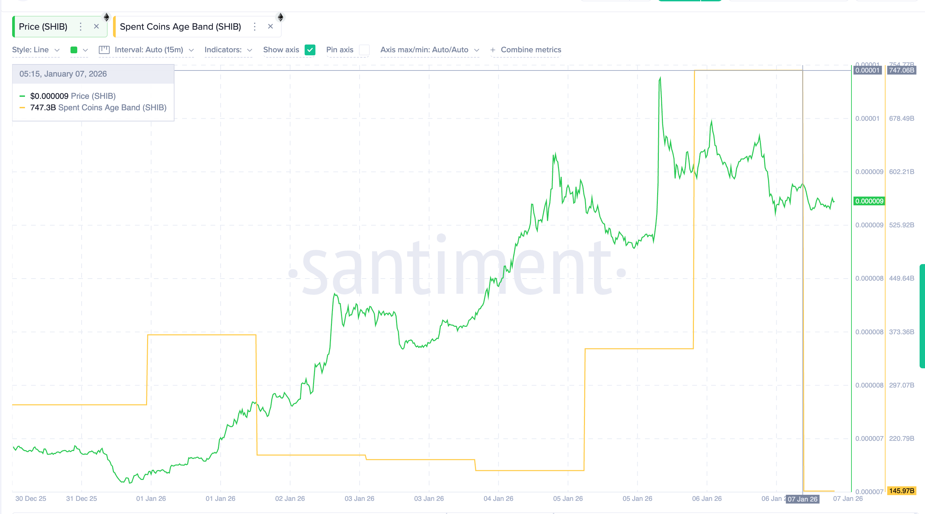Remove the Spent Coins Age Band metric
The height and width of the screenshot is (514, 925).
(270, 27)
